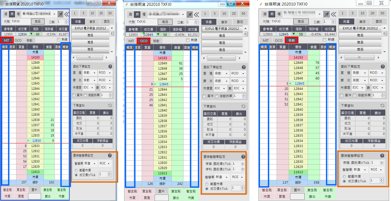Select 範圍市價 radio in the right window
The width and height of the screenshot is (391, 201).
pos(344,176)
